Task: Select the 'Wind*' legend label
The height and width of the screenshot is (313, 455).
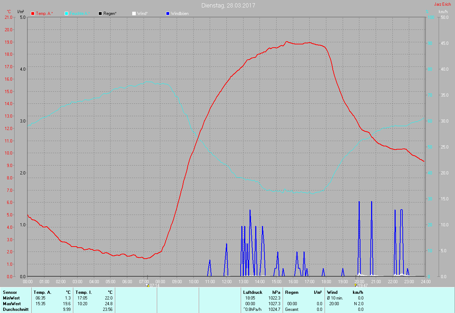Action: click(x=142, y=14)
